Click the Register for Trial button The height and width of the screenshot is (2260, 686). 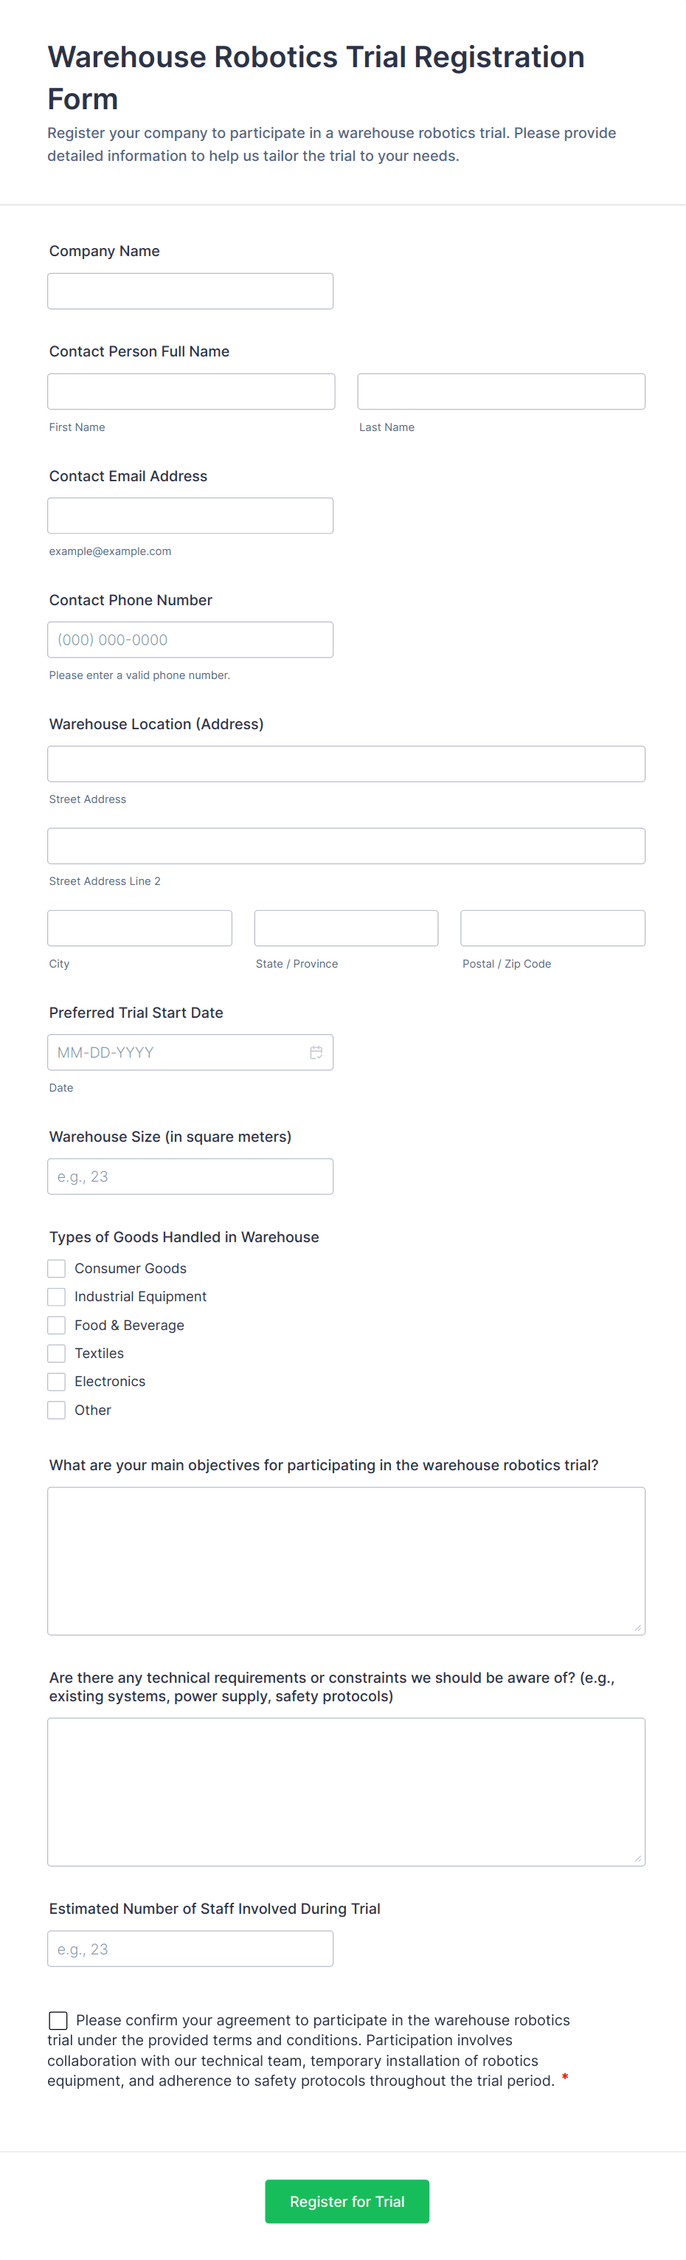tap(347, 2201)
